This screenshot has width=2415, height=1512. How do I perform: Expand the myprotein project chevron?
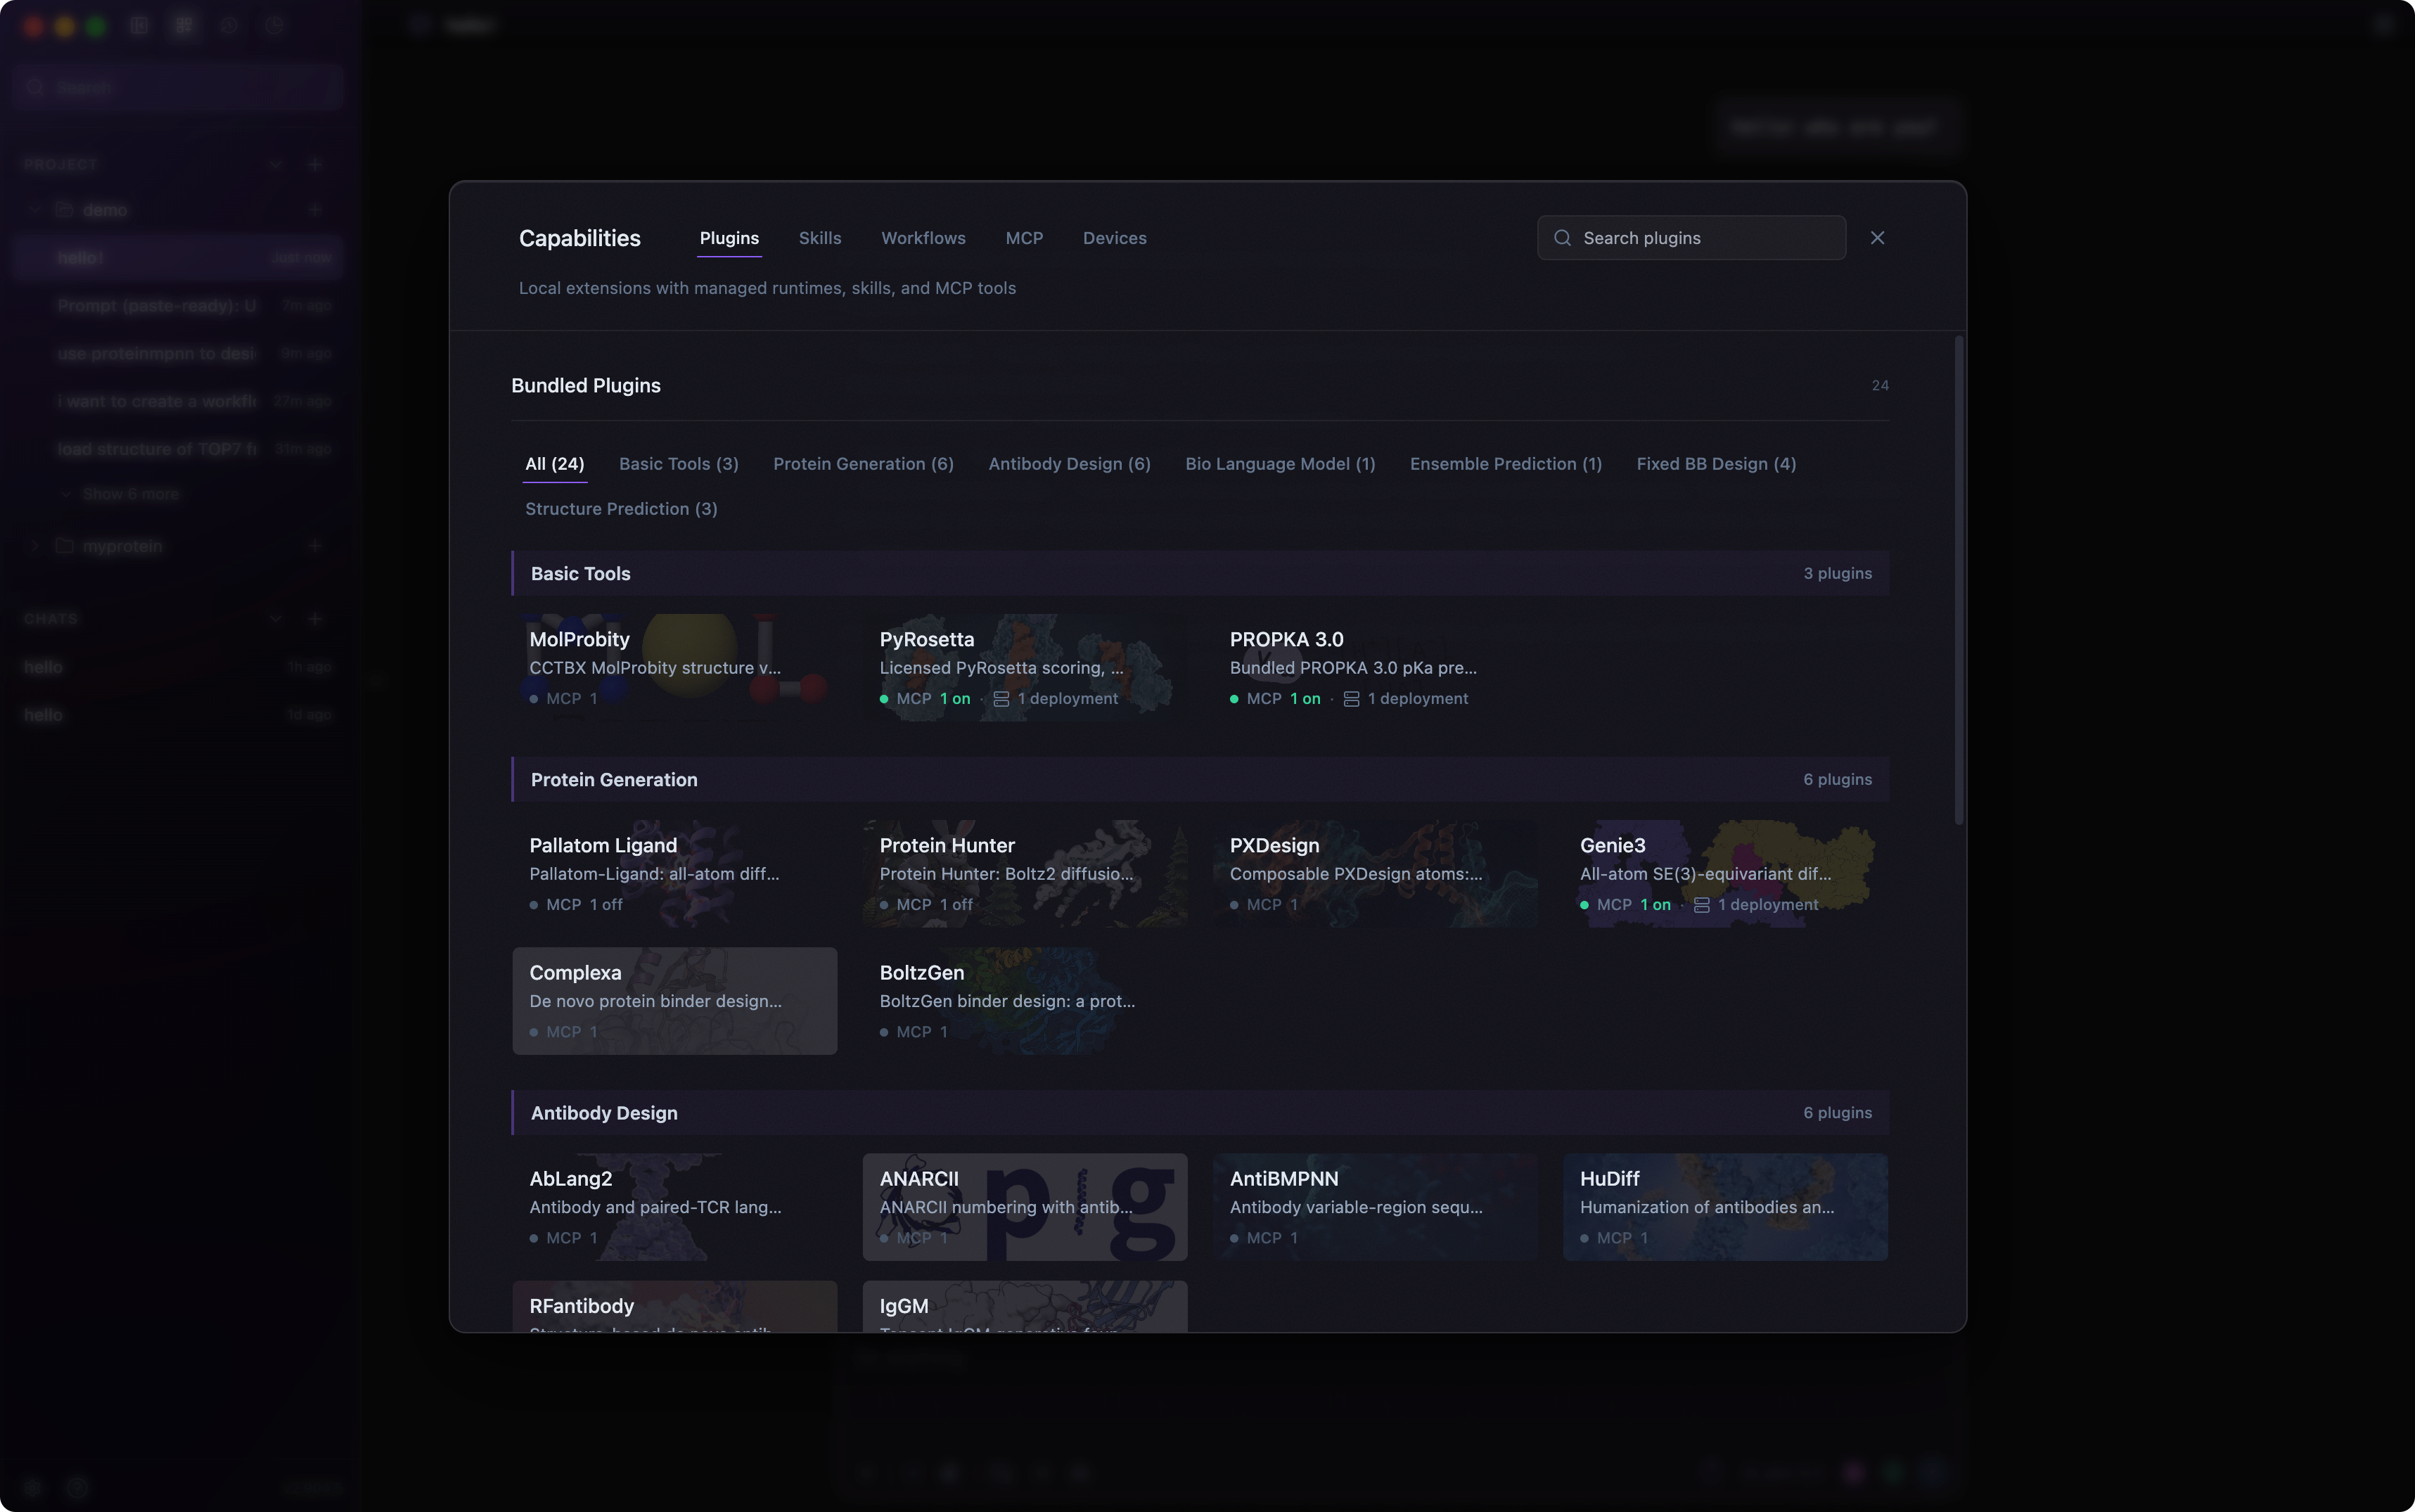(35, 546)
